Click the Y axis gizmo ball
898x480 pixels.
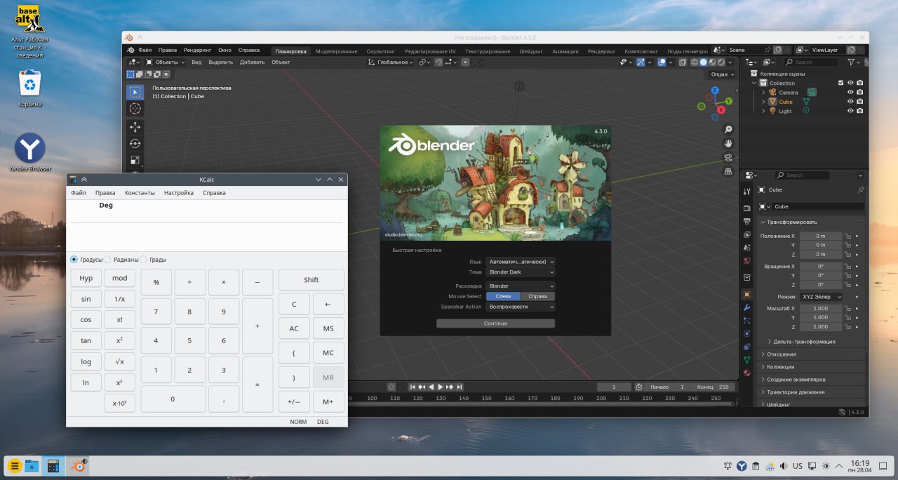(728, 101)
